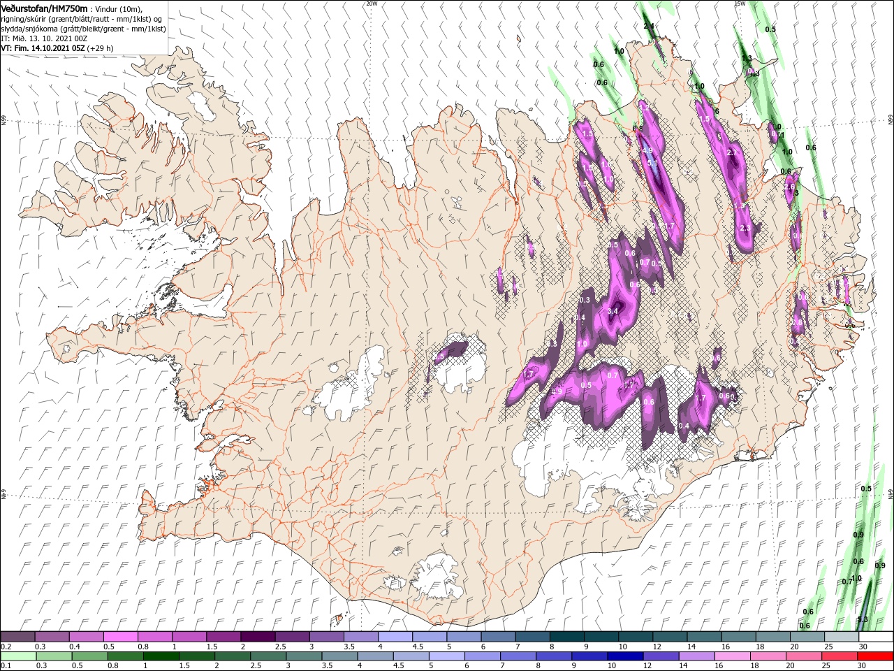Select the valid time line 'VT: Fim. 14.10.2021 05Z'
Viewport: 894px width, 671px height.
coord(43,48)
